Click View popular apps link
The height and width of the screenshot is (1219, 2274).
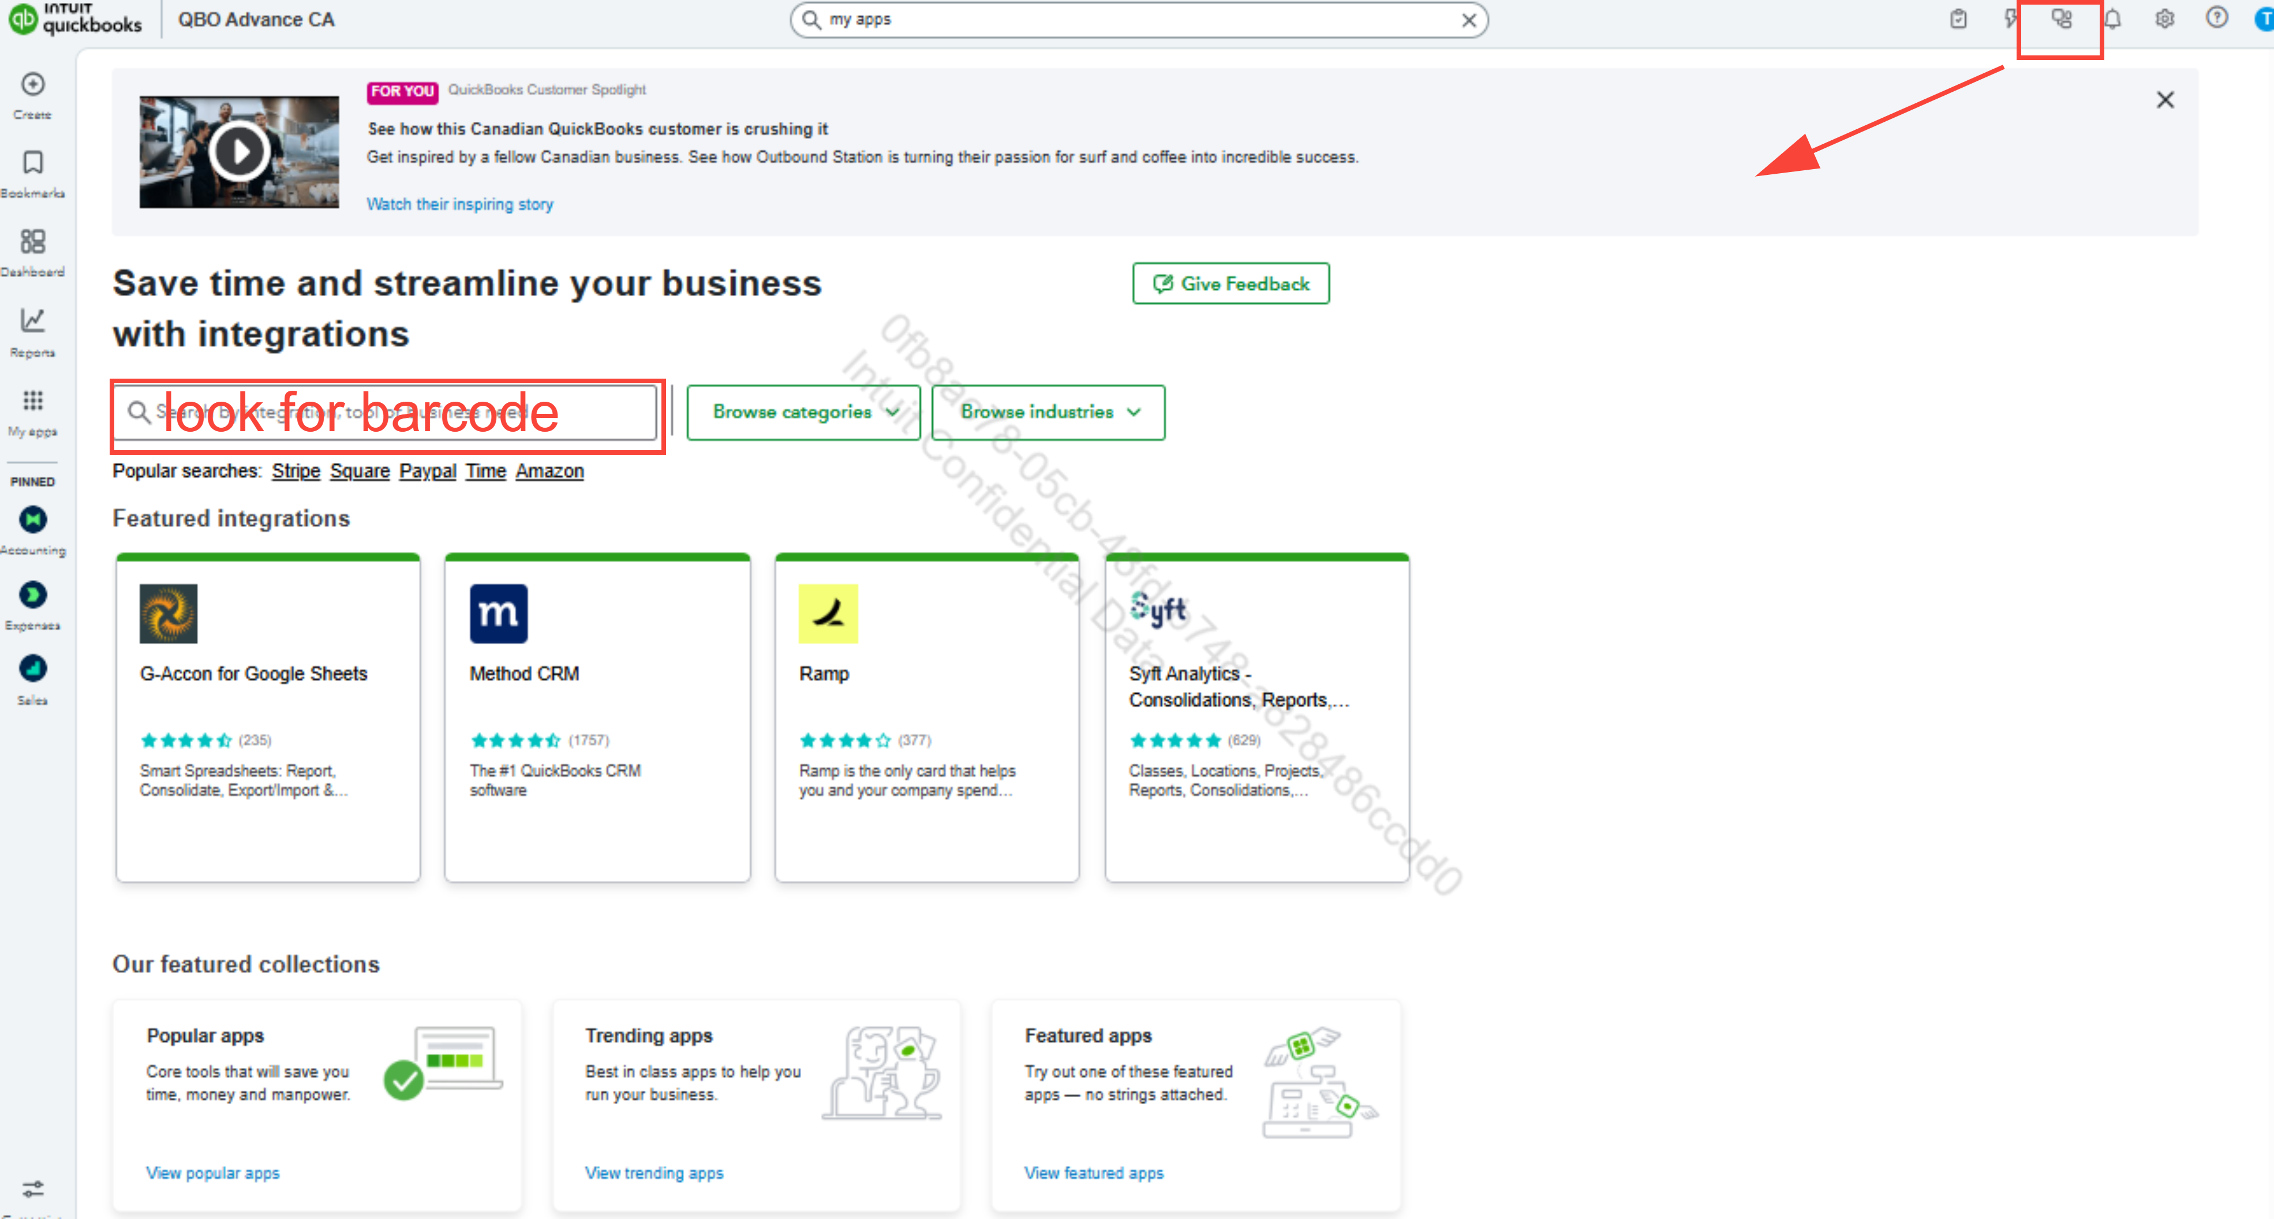pos(213,1173)
